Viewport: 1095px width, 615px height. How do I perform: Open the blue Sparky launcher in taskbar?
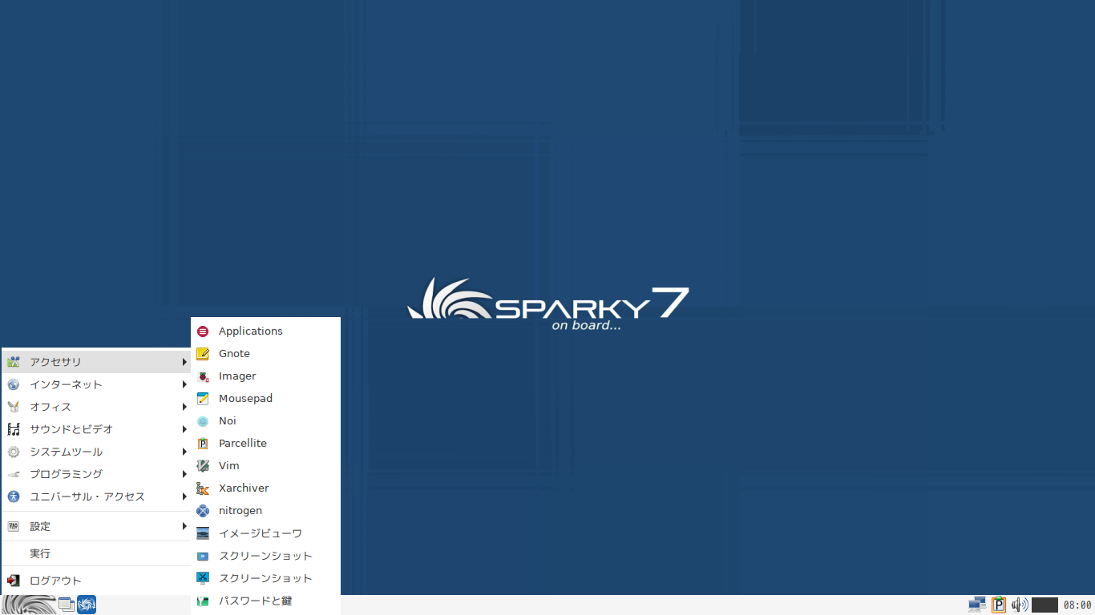pos(87,605)
